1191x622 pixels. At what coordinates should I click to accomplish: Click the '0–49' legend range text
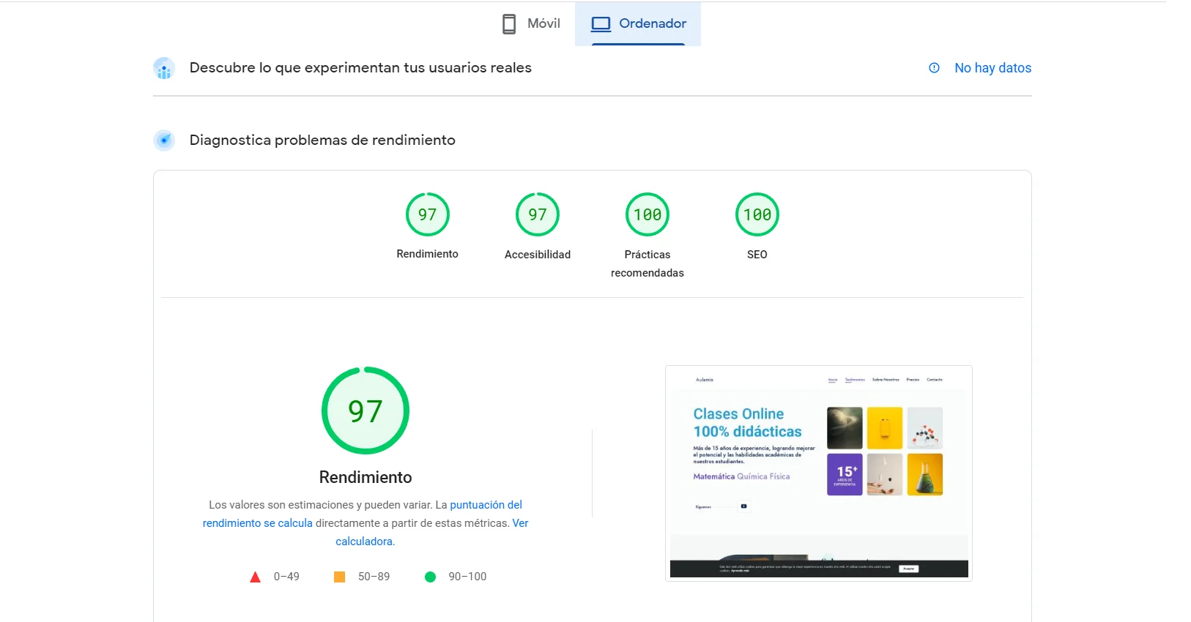pos(286,577)
